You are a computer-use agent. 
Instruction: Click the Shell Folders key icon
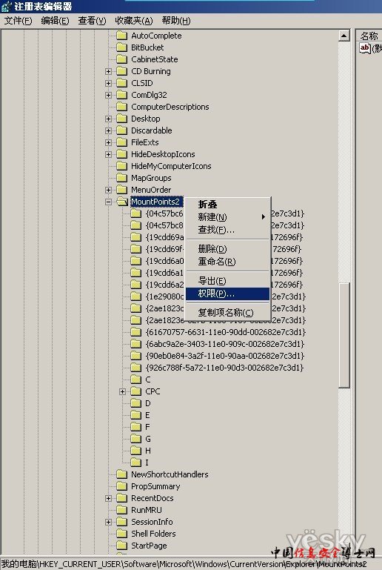(121, 534)
